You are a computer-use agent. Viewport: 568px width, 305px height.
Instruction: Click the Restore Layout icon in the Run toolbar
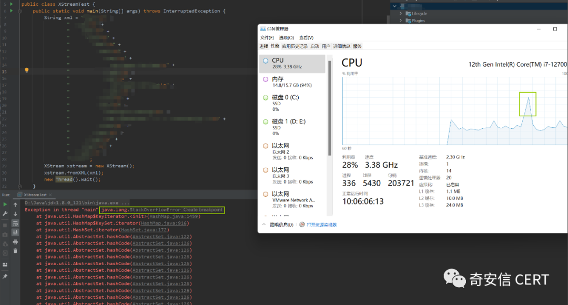click(5, 265)
